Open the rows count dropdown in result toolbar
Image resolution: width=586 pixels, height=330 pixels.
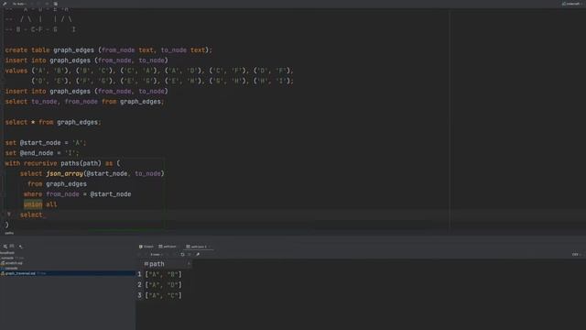[x=157, y=255]
